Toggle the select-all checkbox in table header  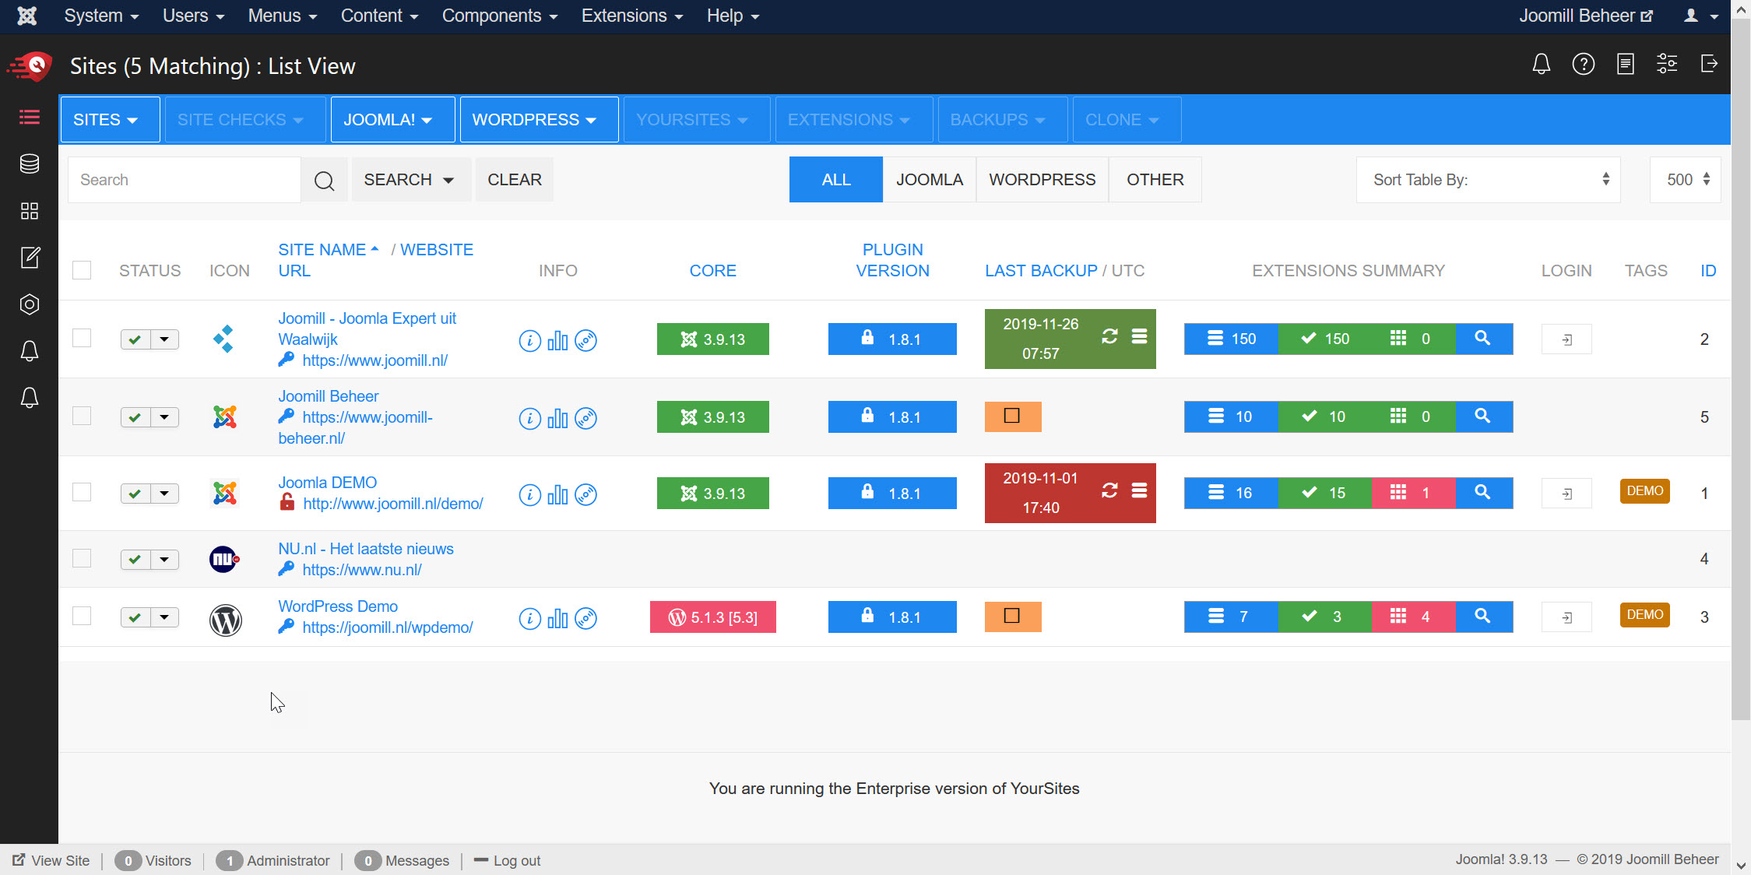coord(82,270)
